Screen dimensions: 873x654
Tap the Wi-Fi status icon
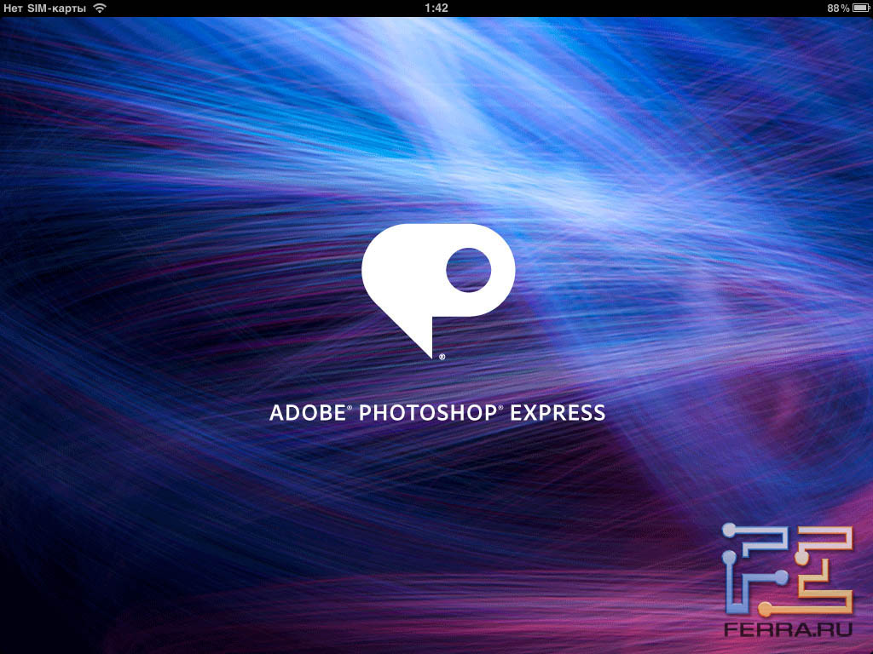coord(100,8)
